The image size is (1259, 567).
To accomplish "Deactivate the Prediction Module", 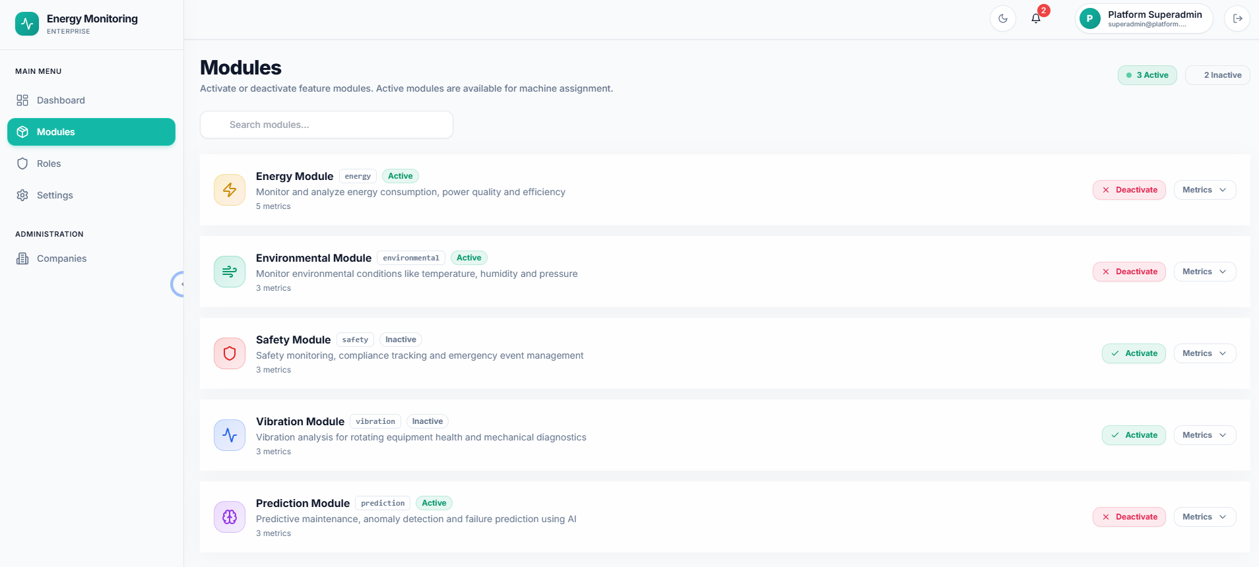I will click(1129, 517).
